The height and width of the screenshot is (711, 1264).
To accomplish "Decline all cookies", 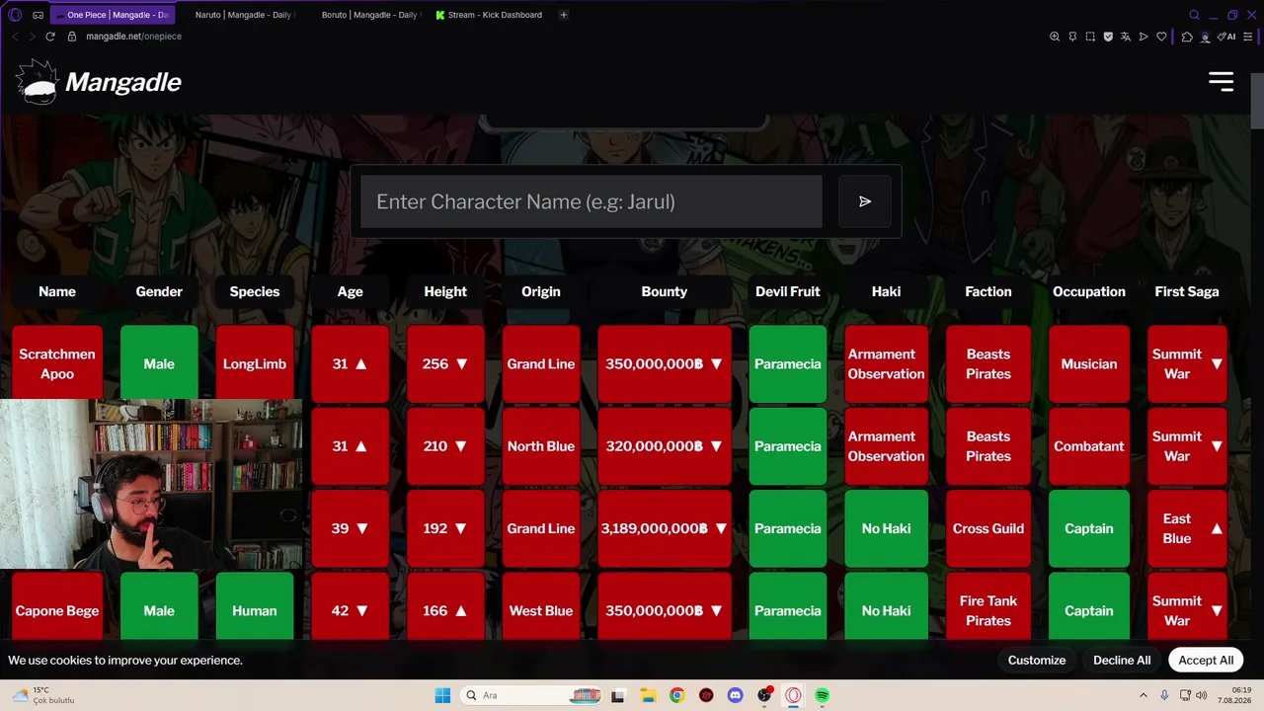I will coord(1122,660).
